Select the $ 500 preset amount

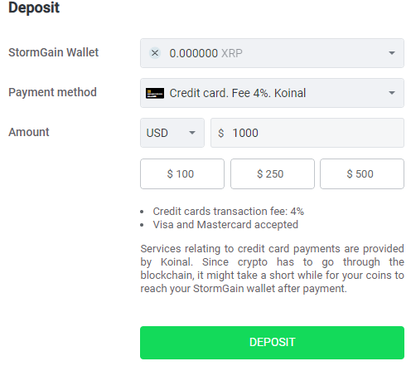(362, 173)
